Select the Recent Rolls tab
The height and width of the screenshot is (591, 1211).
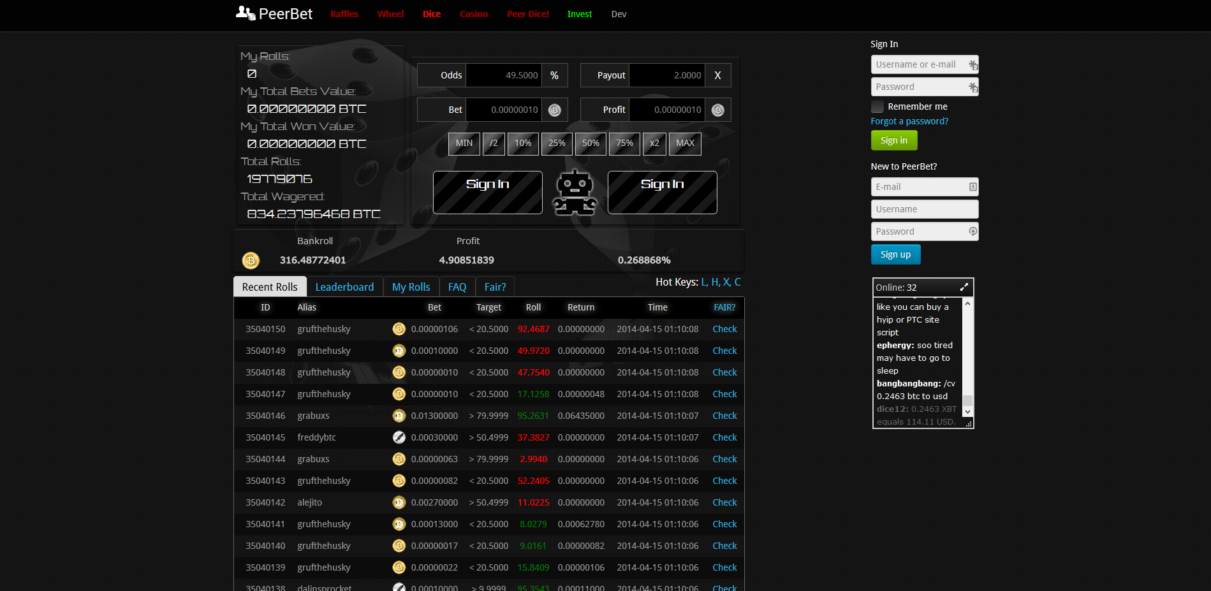(x=270, y=287)
